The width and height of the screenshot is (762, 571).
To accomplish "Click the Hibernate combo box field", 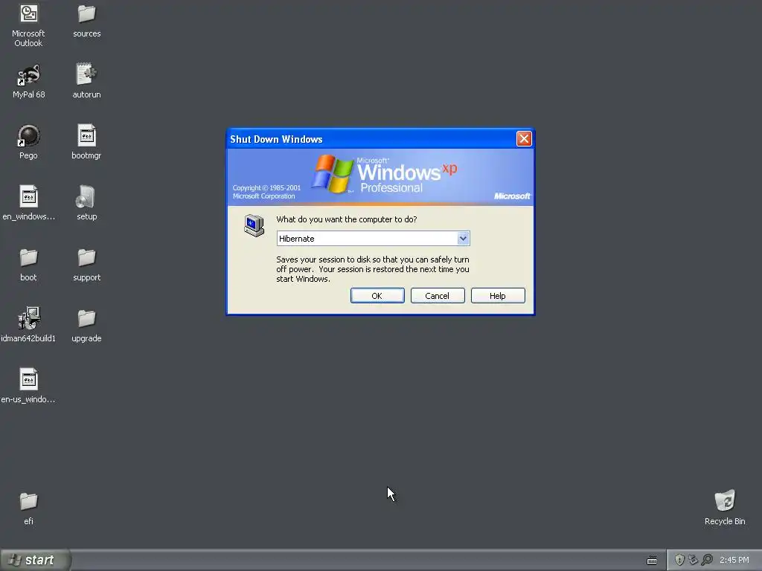I will [373, 239].
